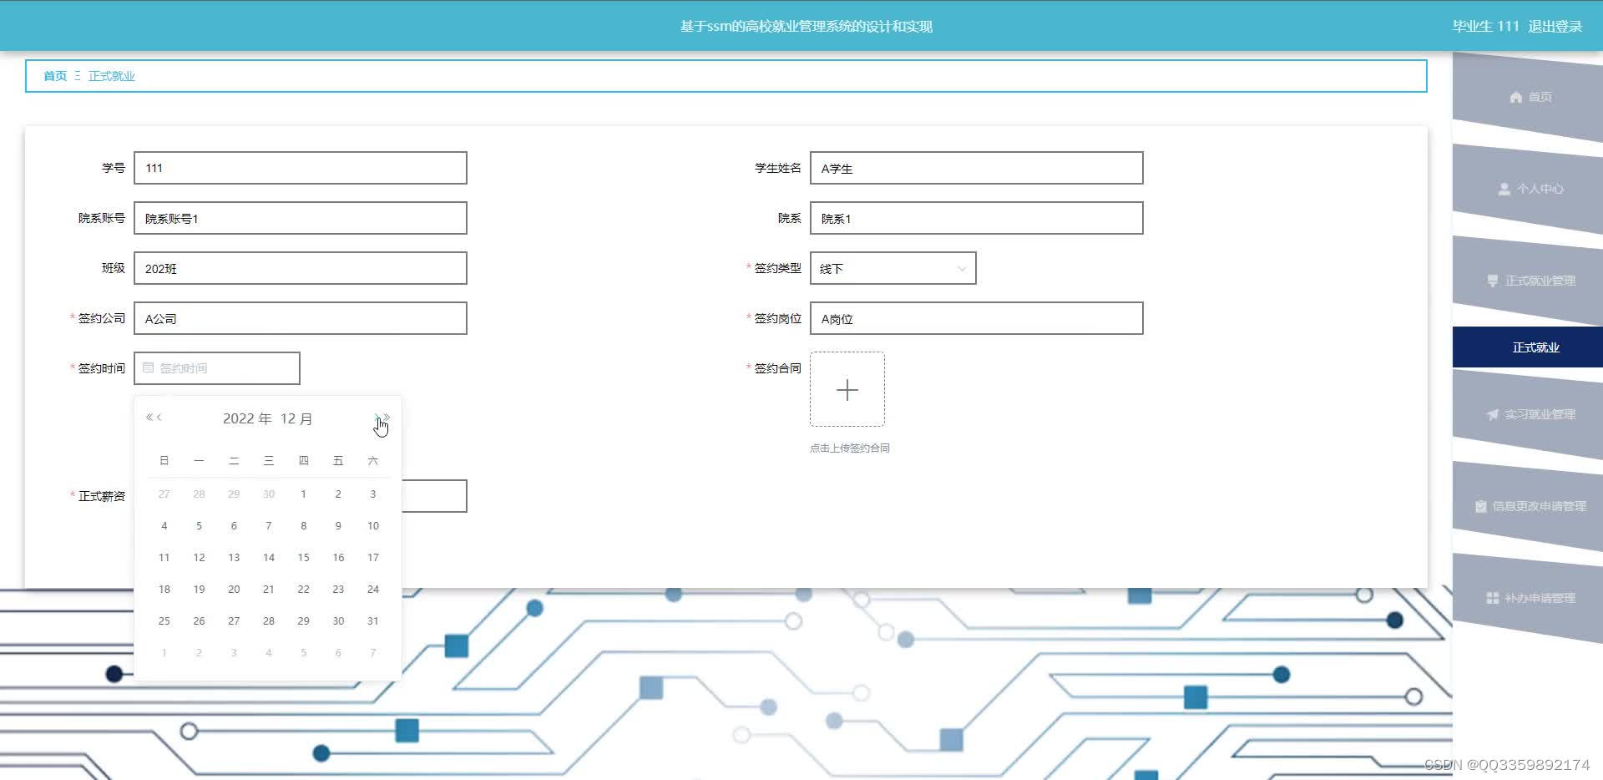
Task: Click the 12 月 month label in calendar
Action: click(x=296, y=418)
